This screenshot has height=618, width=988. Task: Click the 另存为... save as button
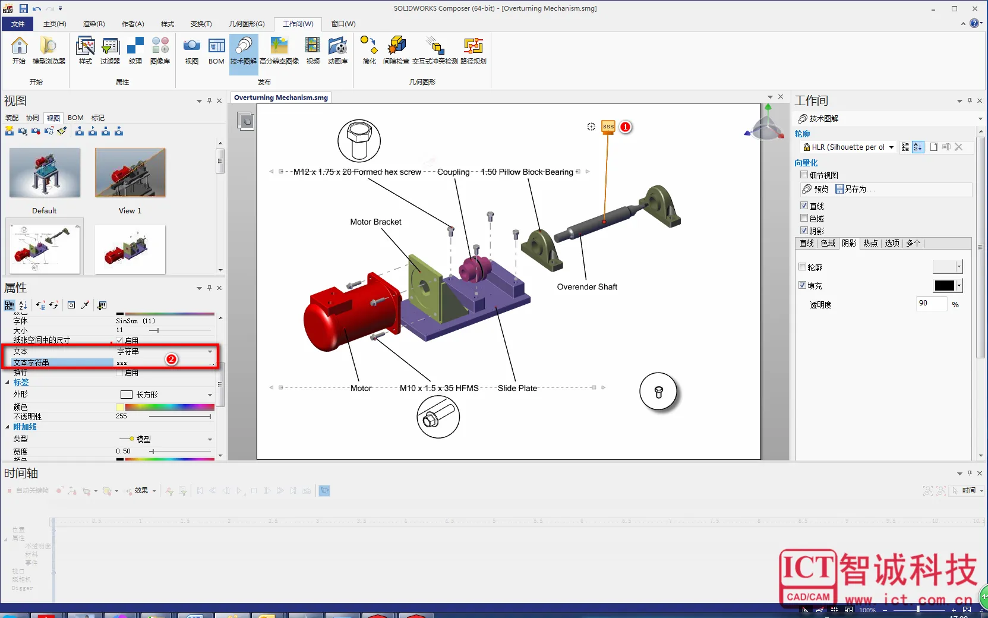pyautogui.click(x=856, y=189)
